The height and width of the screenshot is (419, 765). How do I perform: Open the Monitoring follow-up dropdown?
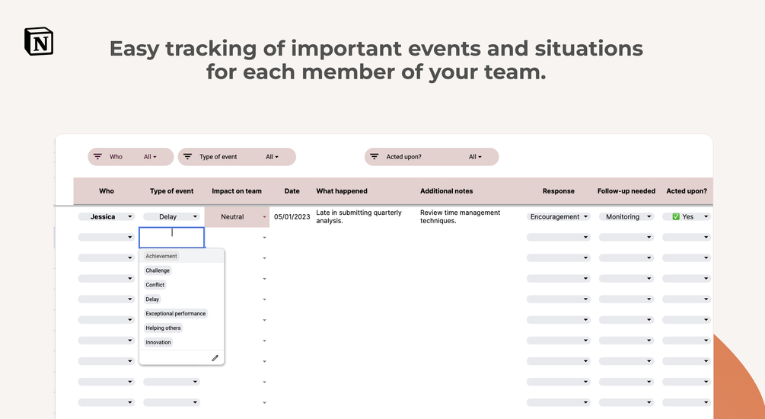(x=649, y=217)
